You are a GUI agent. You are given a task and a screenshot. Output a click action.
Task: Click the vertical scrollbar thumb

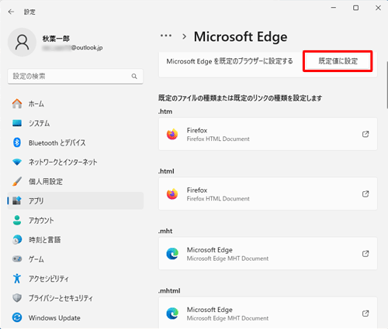click(387, 85)
